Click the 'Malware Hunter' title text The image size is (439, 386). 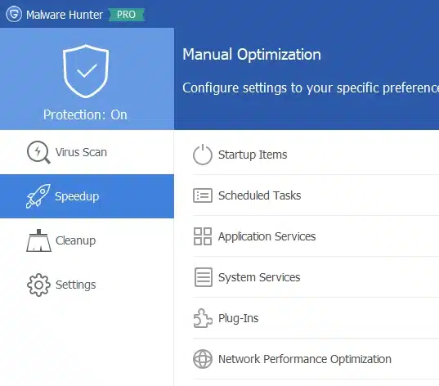coord(65,15)
